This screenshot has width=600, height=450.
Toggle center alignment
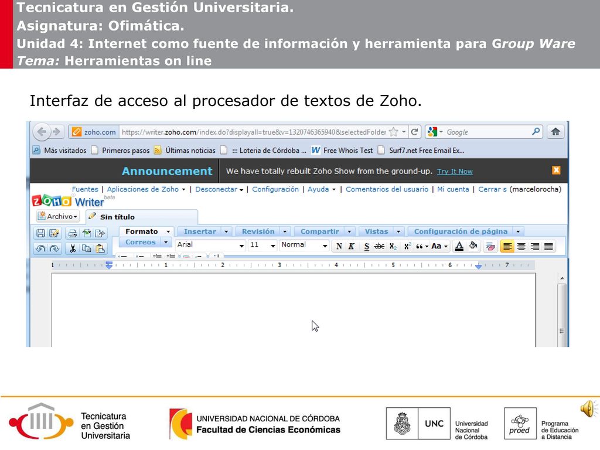point(521,247)
